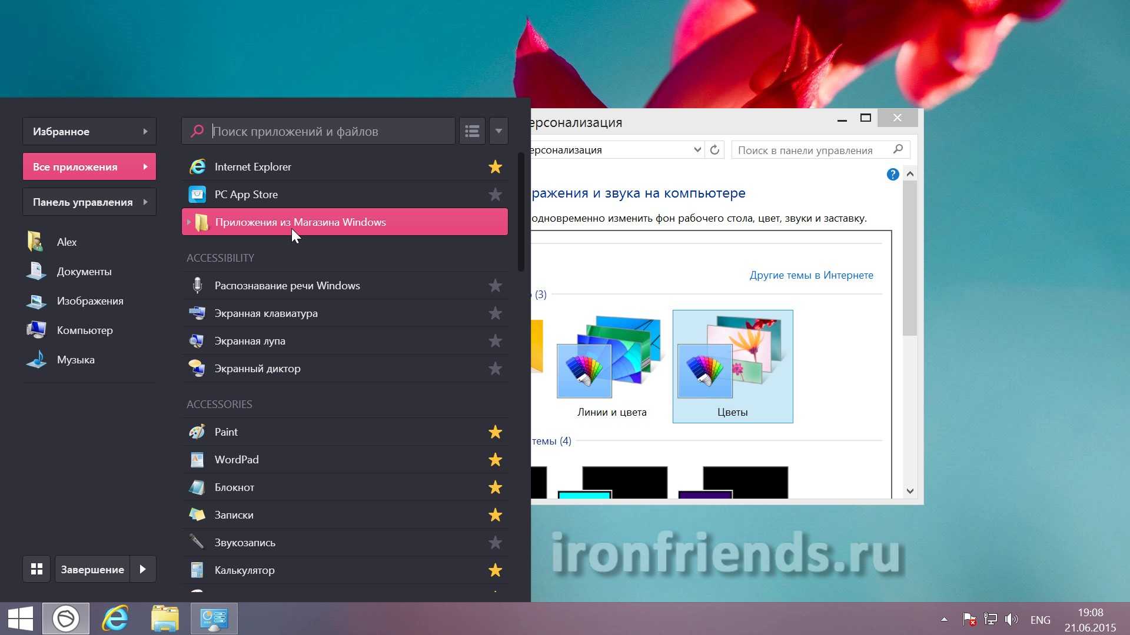Select the Все приложения menu

tap(89, 167)
